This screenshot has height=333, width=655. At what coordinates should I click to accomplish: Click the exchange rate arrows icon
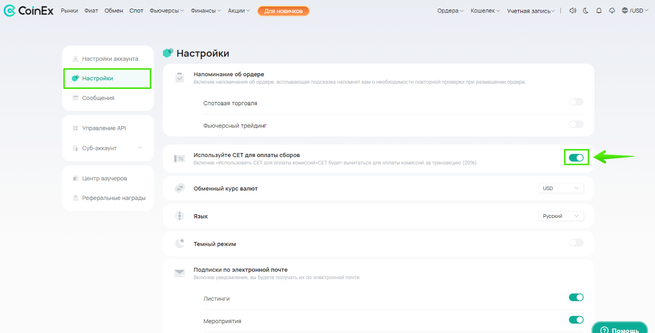180,188
